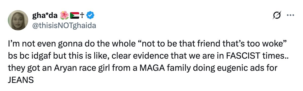Click the blue verified checkmark badge
The height and width of the screenshot is (91, 303).
[90, 15]
